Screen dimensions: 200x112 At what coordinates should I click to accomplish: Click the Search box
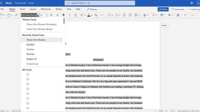pos(100,3)
